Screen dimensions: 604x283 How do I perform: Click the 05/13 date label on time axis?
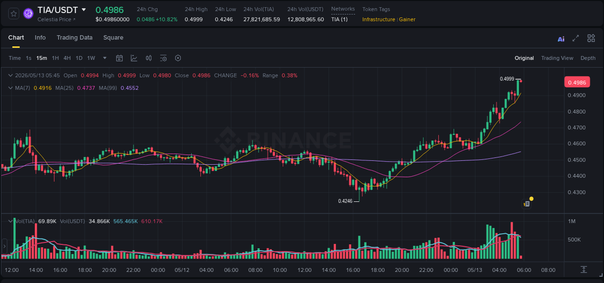(x=475, y=270)
